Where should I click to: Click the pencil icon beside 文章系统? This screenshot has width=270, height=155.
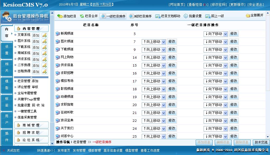45,35
